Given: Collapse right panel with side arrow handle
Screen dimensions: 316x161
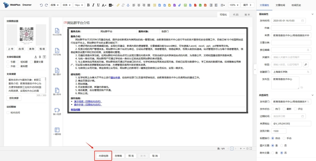Looking at the screenshot, I should coord(255,69).
